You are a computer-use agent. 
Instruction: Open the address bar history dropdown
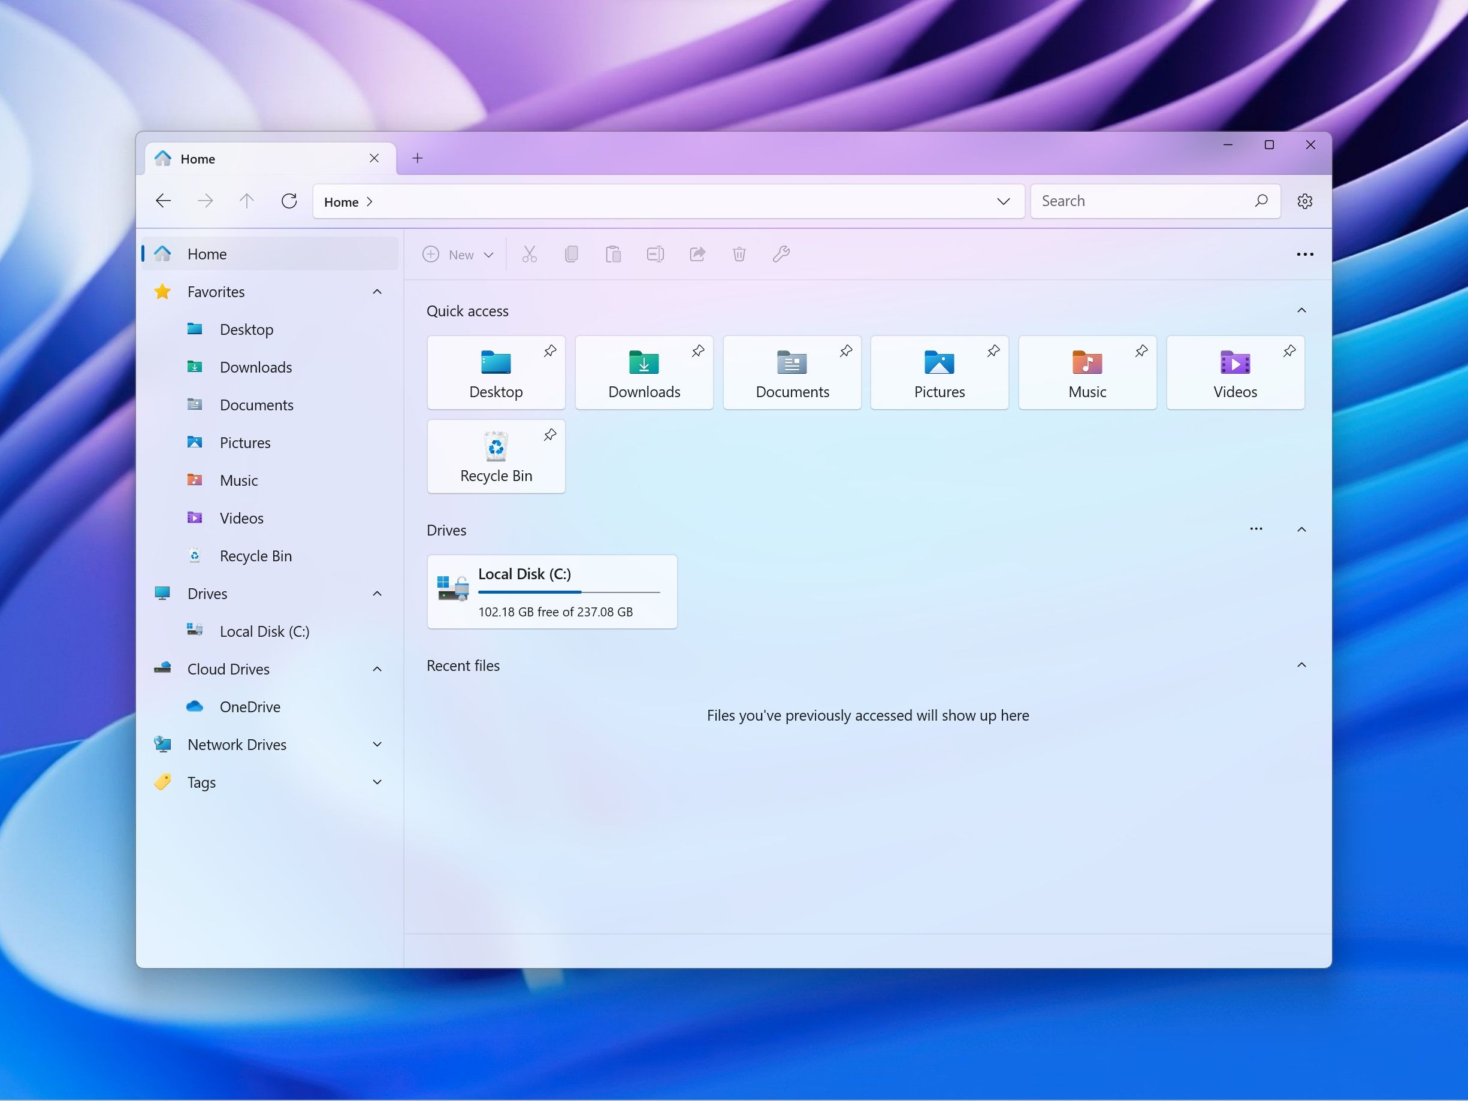coord(1003,202)
